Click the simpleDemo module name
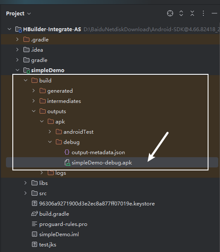 pos(48,70)
